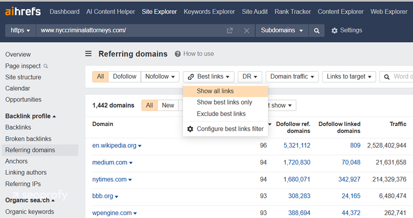Screen dimensions: 413x218
Task: Click the Word search magnifier icon
Action: coord(387,77)
